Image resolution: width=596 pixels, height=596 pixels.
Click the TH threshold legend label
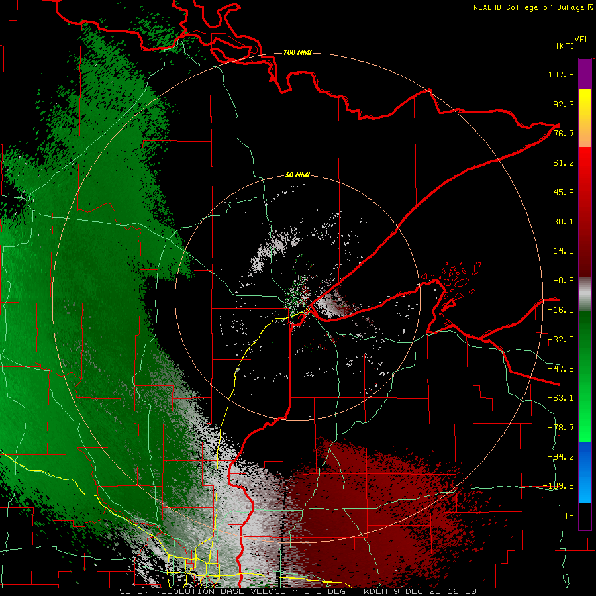point(569,516)
